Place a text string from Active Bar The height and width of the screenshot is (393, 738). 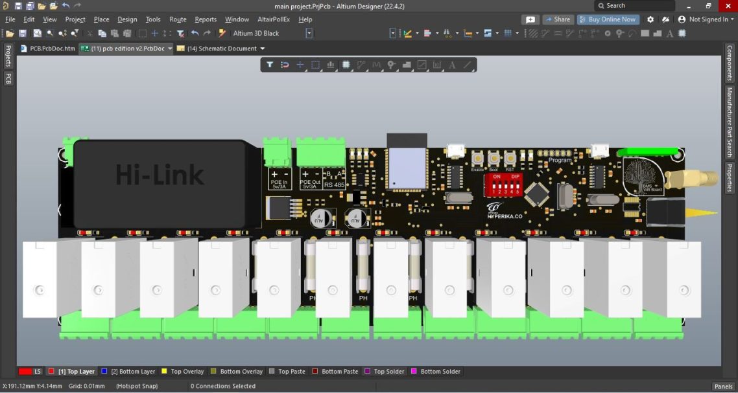tap(452, 65)
